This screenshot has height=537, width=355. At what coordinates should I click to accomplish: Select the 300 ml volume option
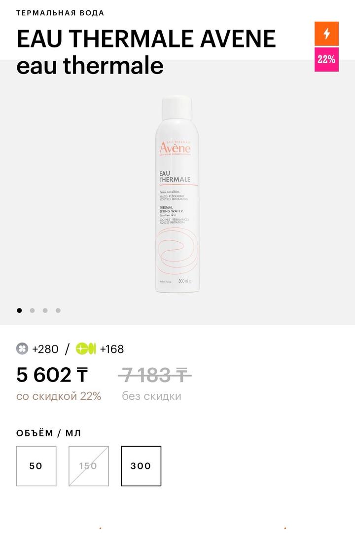pos(141,466)
